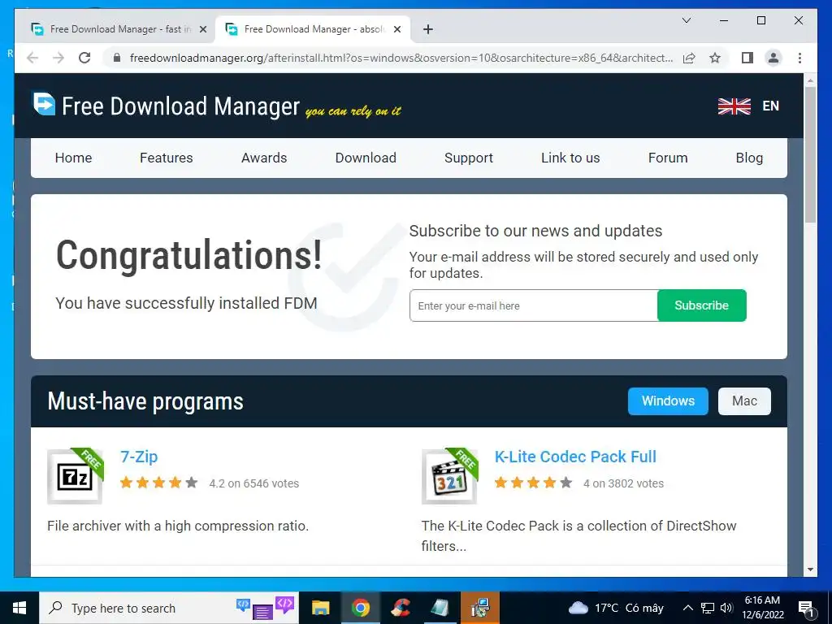Click the Free Download Manager logo icon

pyautogui.click(x=43, y=103)
